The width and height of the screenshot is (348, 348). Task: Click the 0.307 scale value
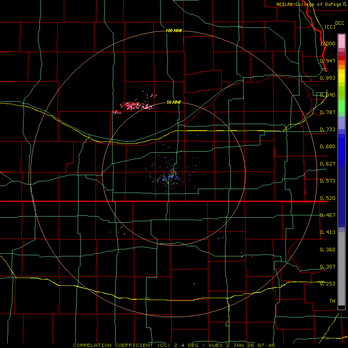pyautogui.click(x=328, y=267)
